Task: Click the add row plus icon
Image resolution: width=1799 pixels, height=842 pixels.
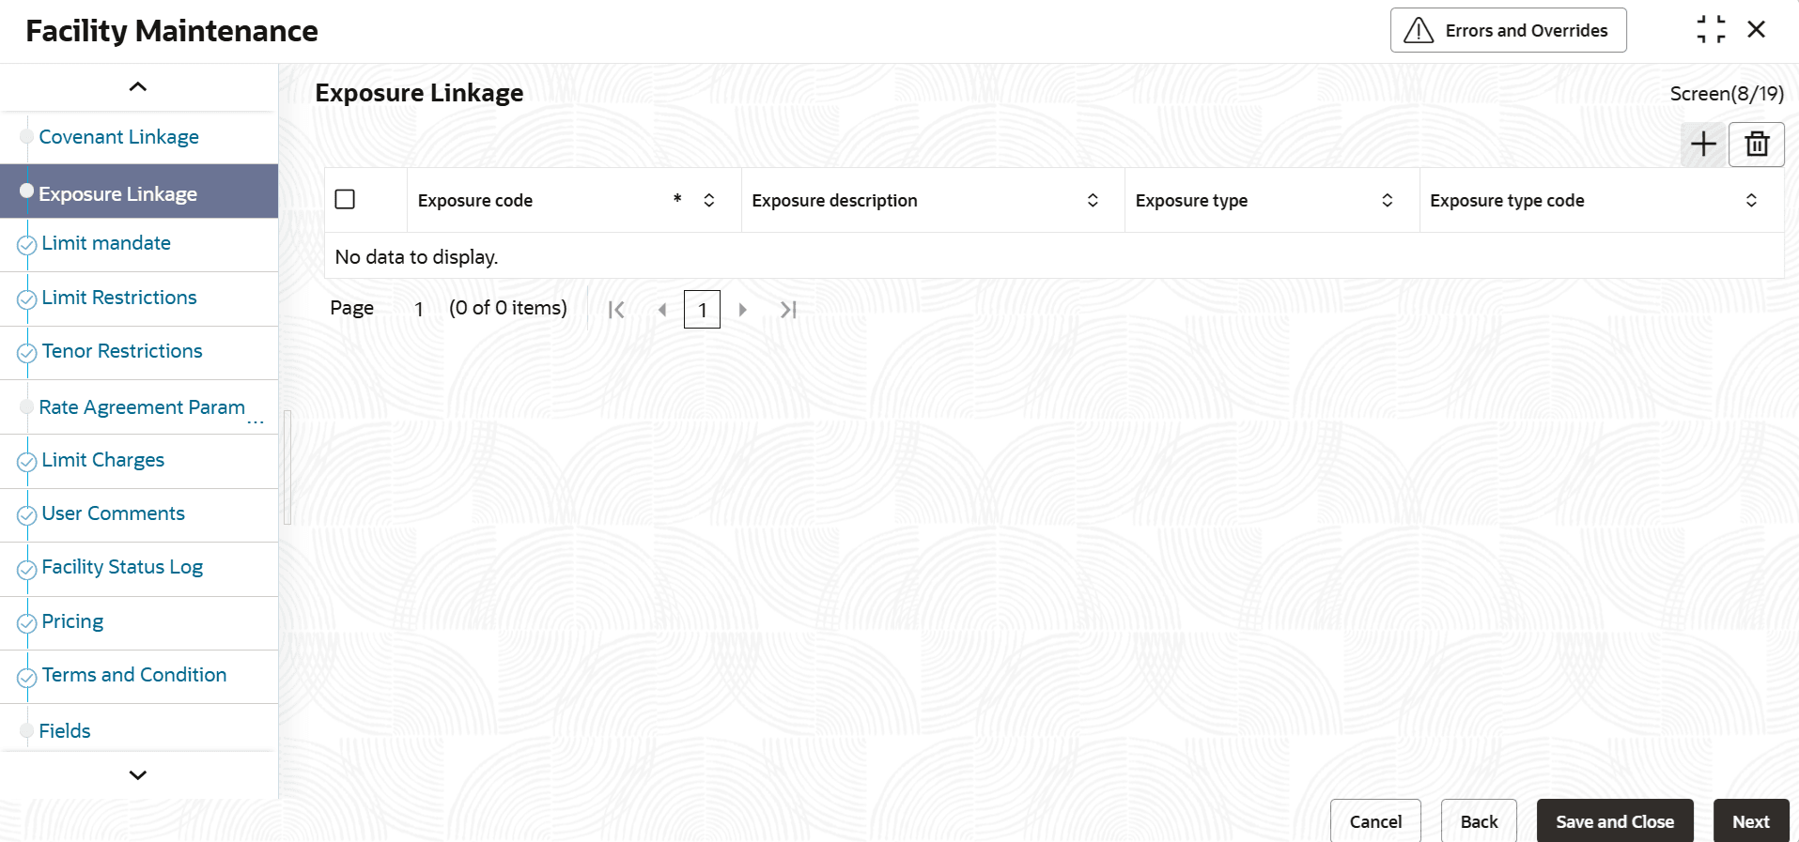Action: pos(1702,145)
